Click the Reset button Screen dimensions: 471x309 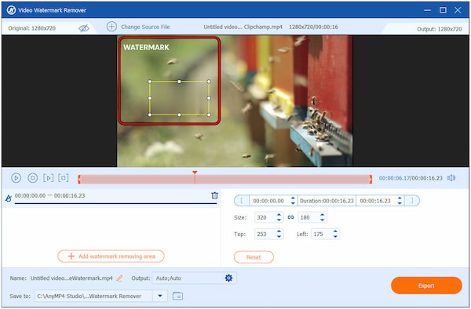click(x=254, y=257)
